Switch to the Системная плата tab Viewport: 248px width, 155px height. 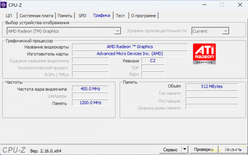tap(36, 15)
